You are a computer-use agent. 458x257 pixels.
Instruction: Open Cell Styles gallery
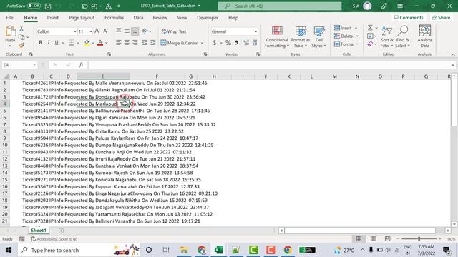coord(318,37)
